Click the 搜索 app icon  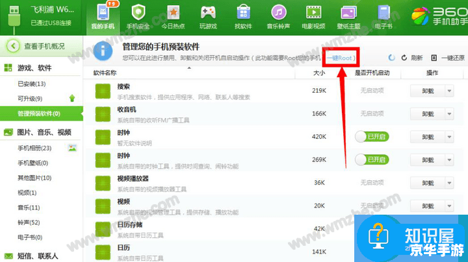103,91
